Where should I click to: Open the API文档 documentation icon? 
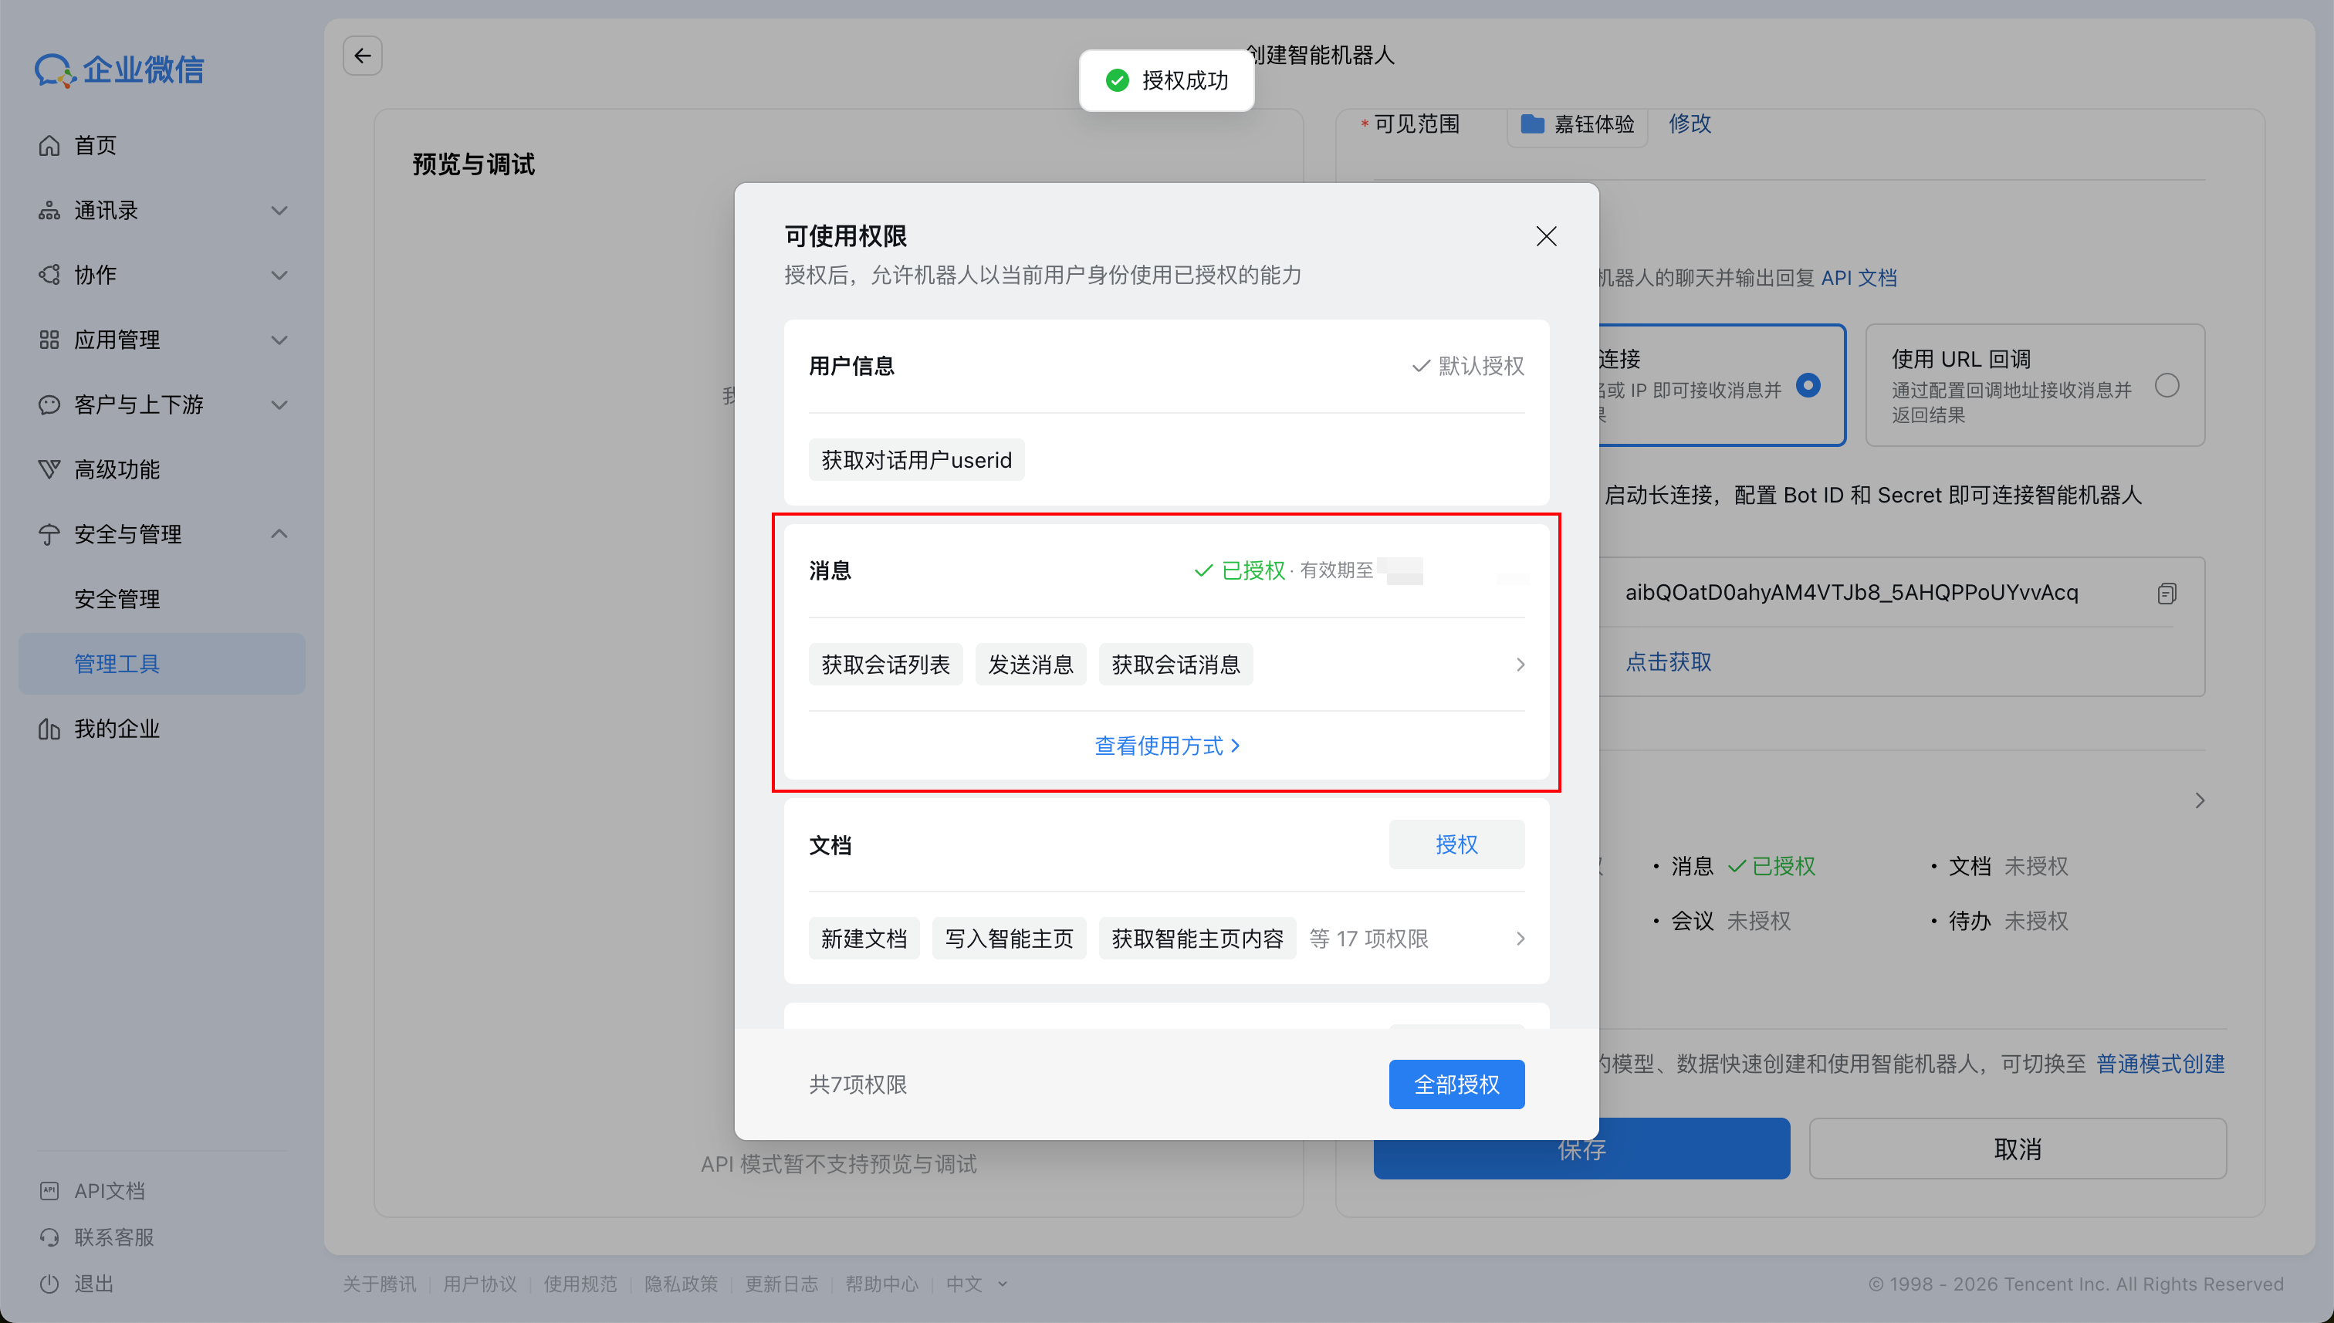pos(50,1190)
